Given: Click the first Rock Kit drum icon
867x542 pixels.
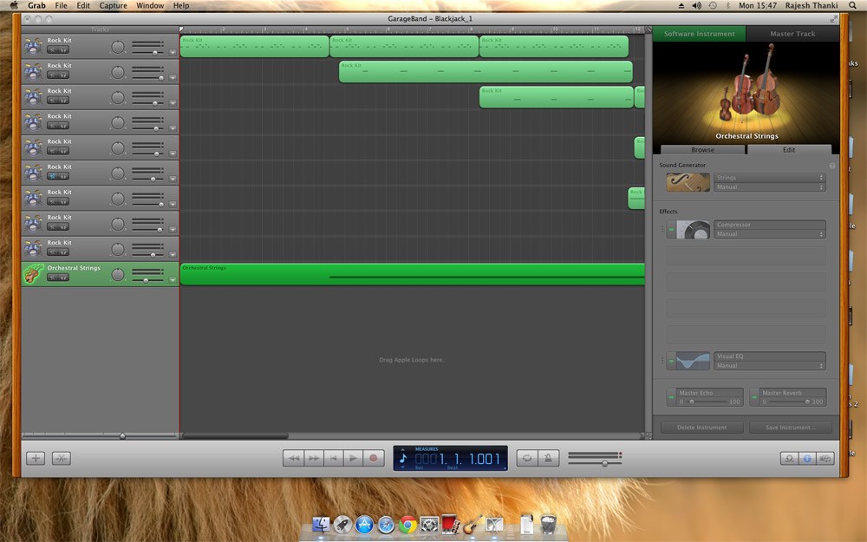Looking at the screenshot, I should (33, 47).
